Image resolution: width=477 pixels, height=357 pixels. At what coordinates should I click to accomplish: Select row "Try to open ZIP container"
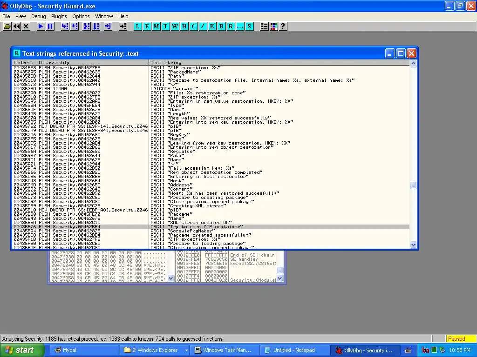click(211, 227)
